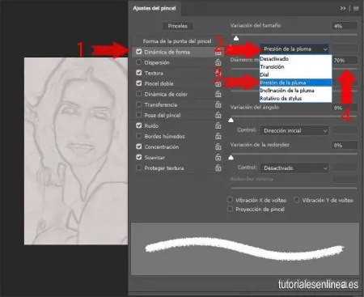This screenshot has height=297, width=364.
Task: Select the Ruido row label
Action: (151, 125)
